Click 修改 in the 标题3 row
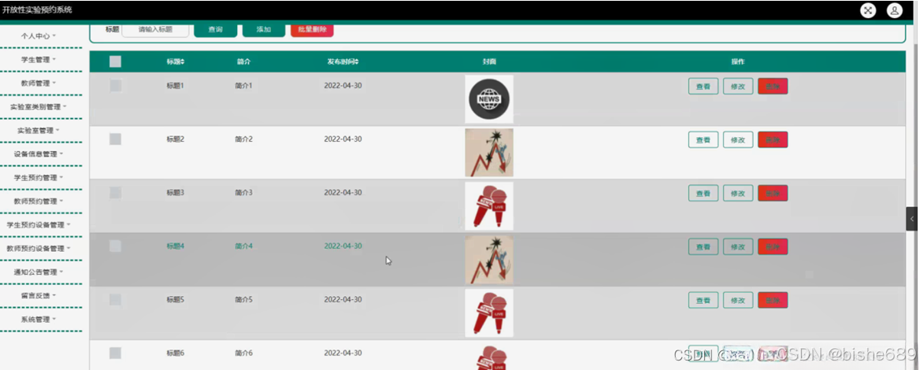 (738, 193)
